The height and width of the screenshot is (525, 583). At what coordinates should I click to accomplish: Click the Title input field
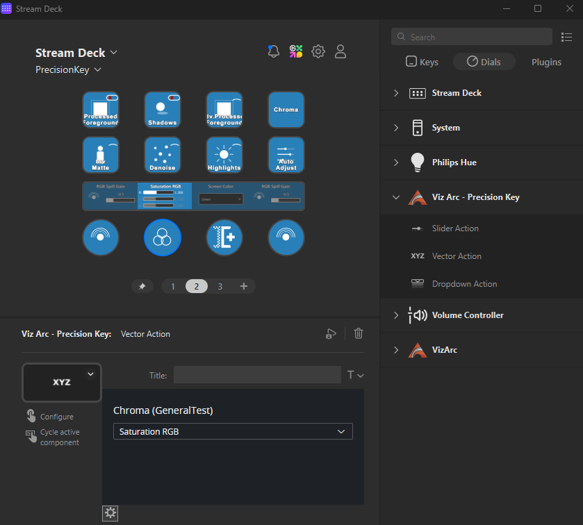pyautogui.click(x=257, y=375)
